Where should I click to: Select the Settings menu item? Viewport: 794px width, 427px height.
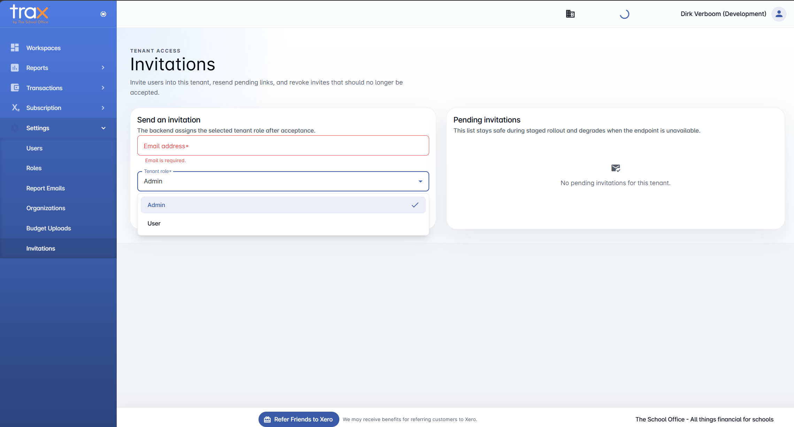click(x=58, y=128)
